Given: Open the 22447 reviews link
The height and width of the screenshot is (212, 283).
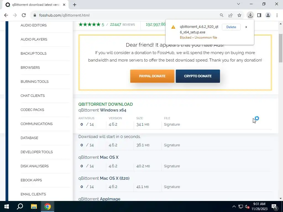Looking at the screenshot, I should (122, 25).
